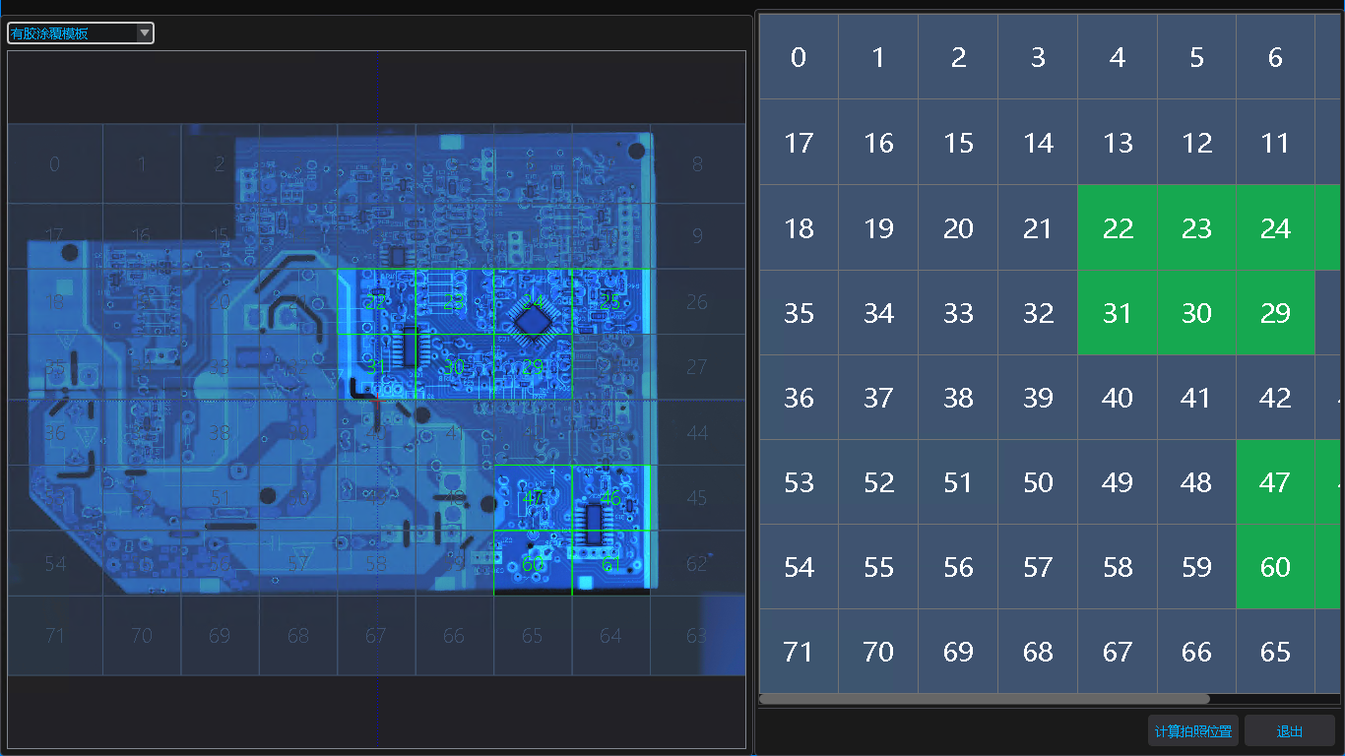Deselect green cell 31 in number grid

(1118, 313)
